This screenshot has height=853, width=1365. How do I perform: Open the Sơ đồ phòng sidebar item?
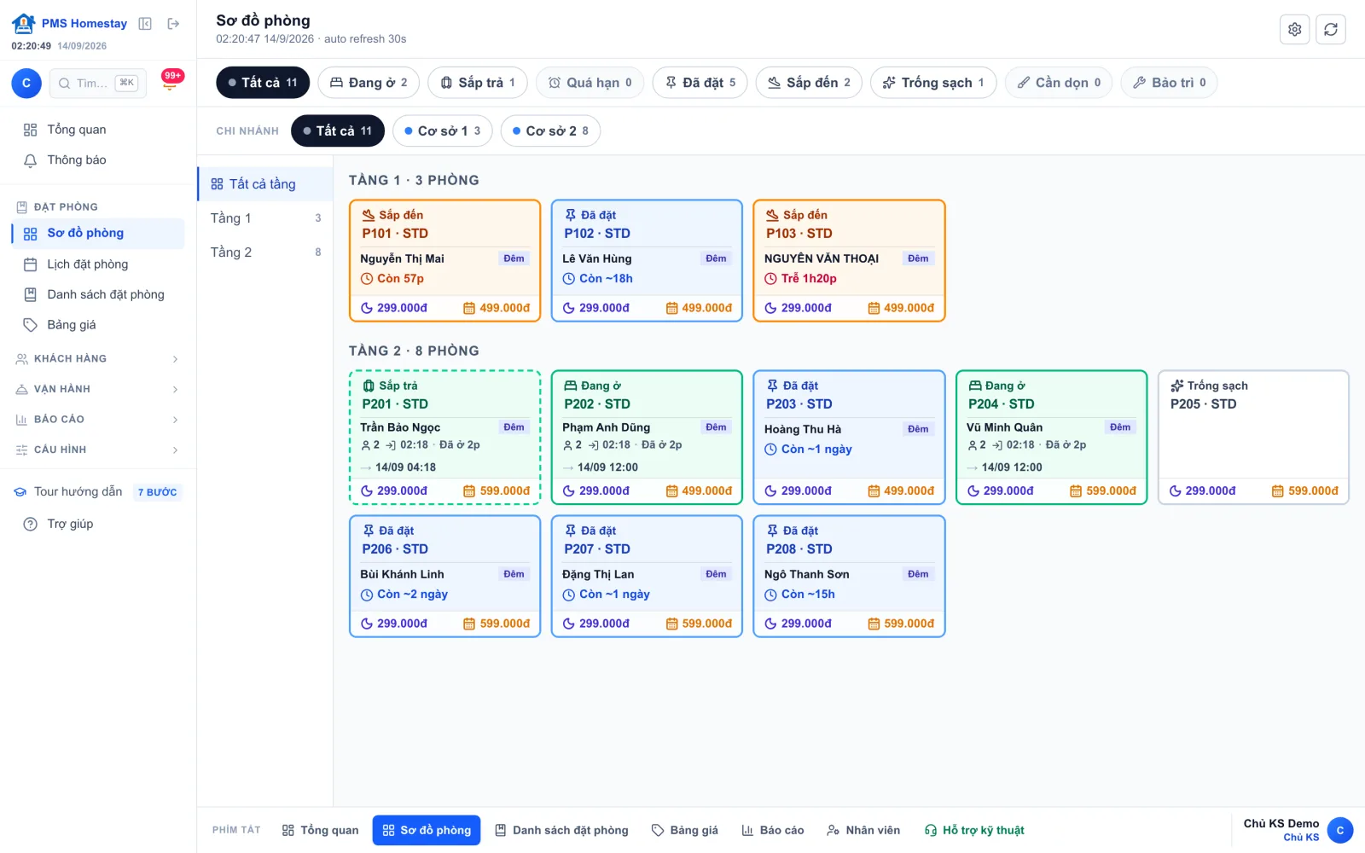click(97, 234)
